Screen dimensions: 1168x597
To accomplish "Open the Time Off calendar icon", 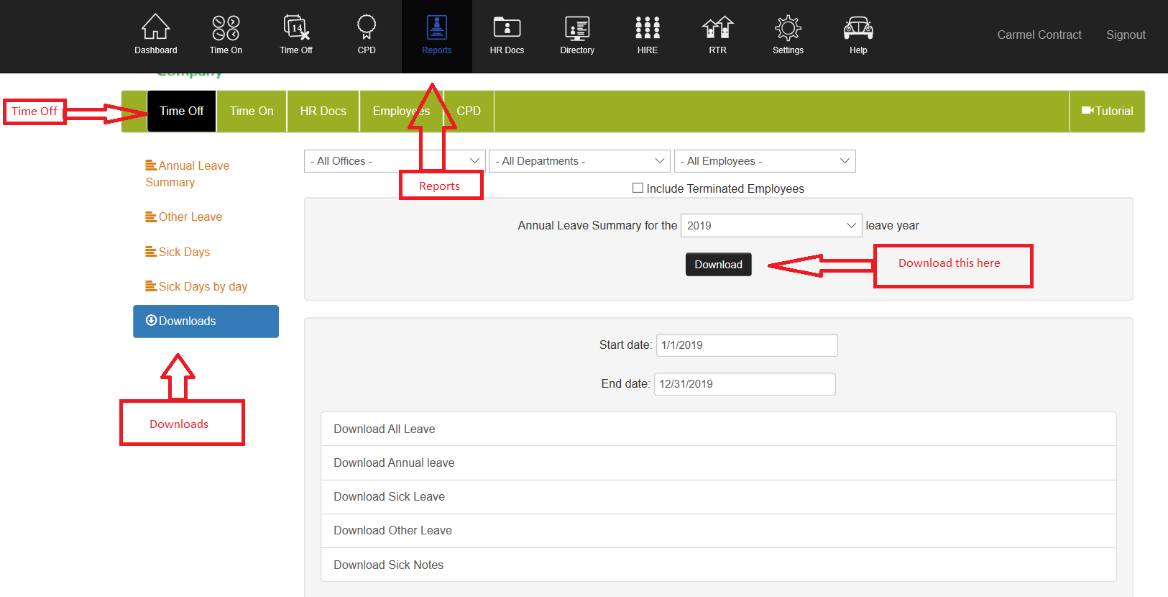I will 296,28.
